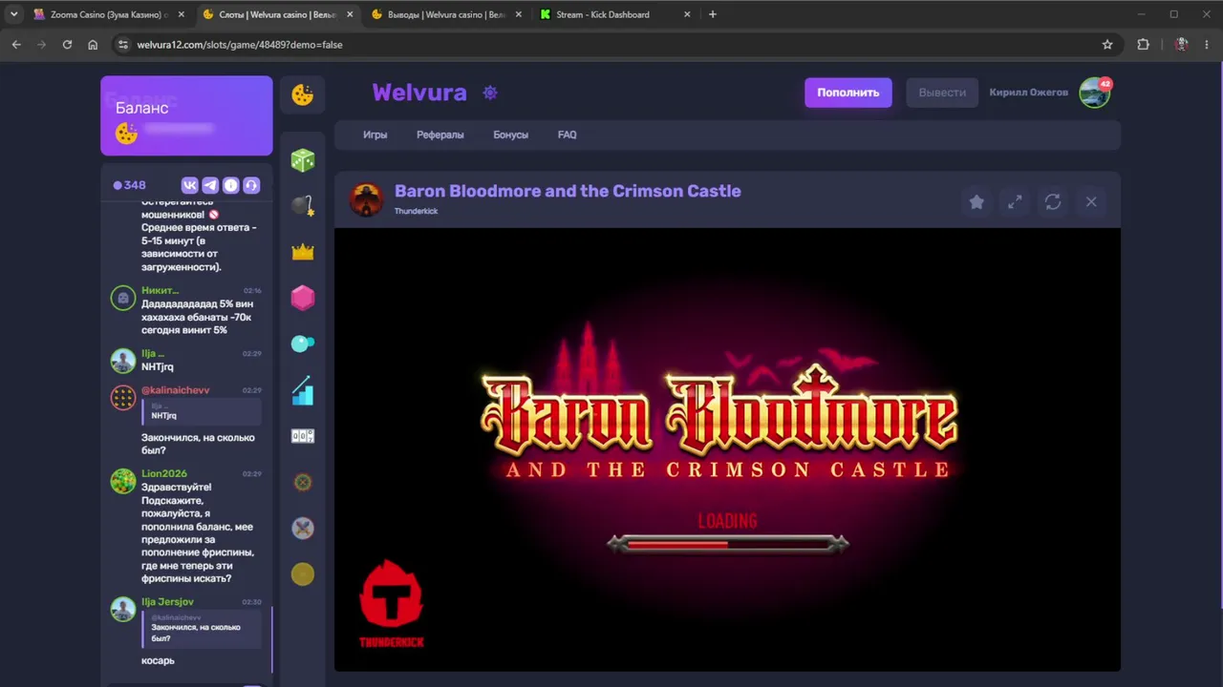Open the slot counter reels icon
This screenshot has height=687, width=1223.
point(303,436)
